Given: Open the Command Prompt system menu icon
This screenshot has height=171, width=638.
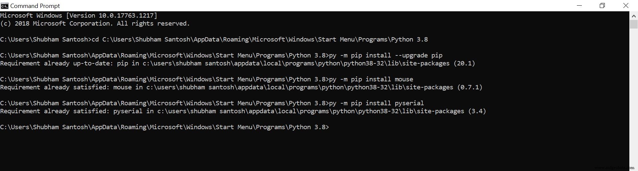Looking at the screenshot, I should (4, 6).
